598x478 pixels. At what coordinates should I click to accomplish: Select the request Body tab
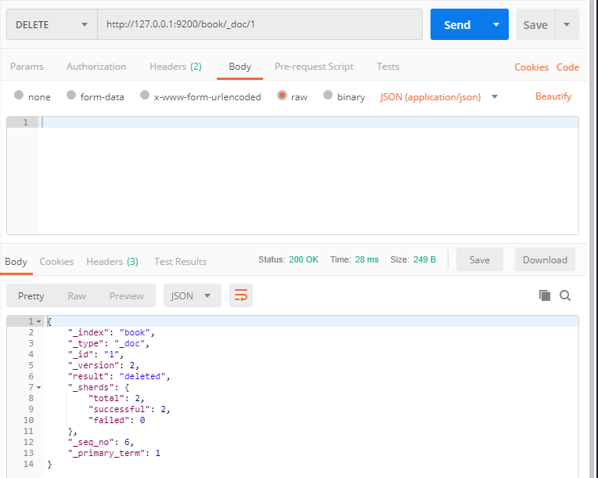click(x=240, y=67)
